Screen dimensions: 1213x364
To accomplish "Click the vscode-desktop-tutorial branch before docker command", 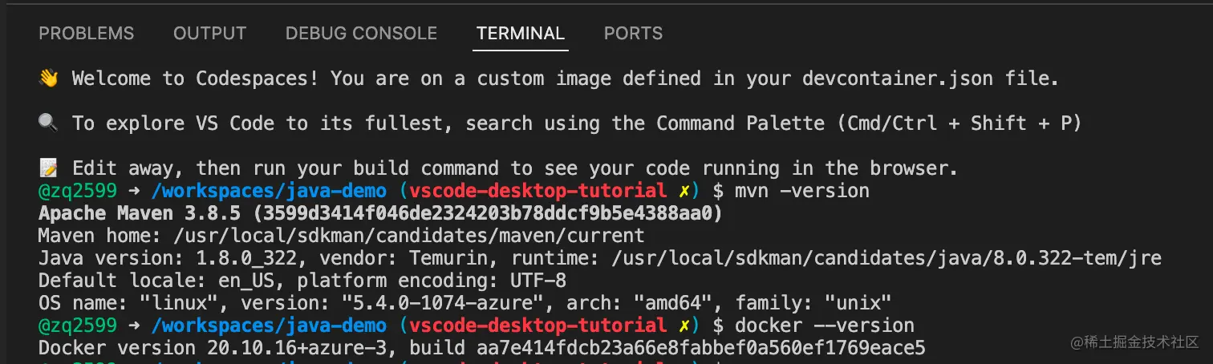I will pos(538,326).
